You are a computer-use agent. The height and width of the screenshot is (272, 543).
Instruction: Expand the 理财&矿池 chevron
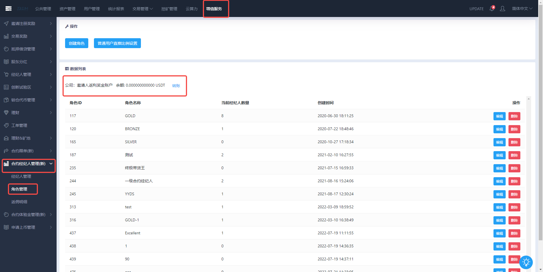pyautogui.click(x=51, y=138)
